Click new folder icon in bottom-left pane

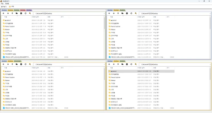pos(17,64)
